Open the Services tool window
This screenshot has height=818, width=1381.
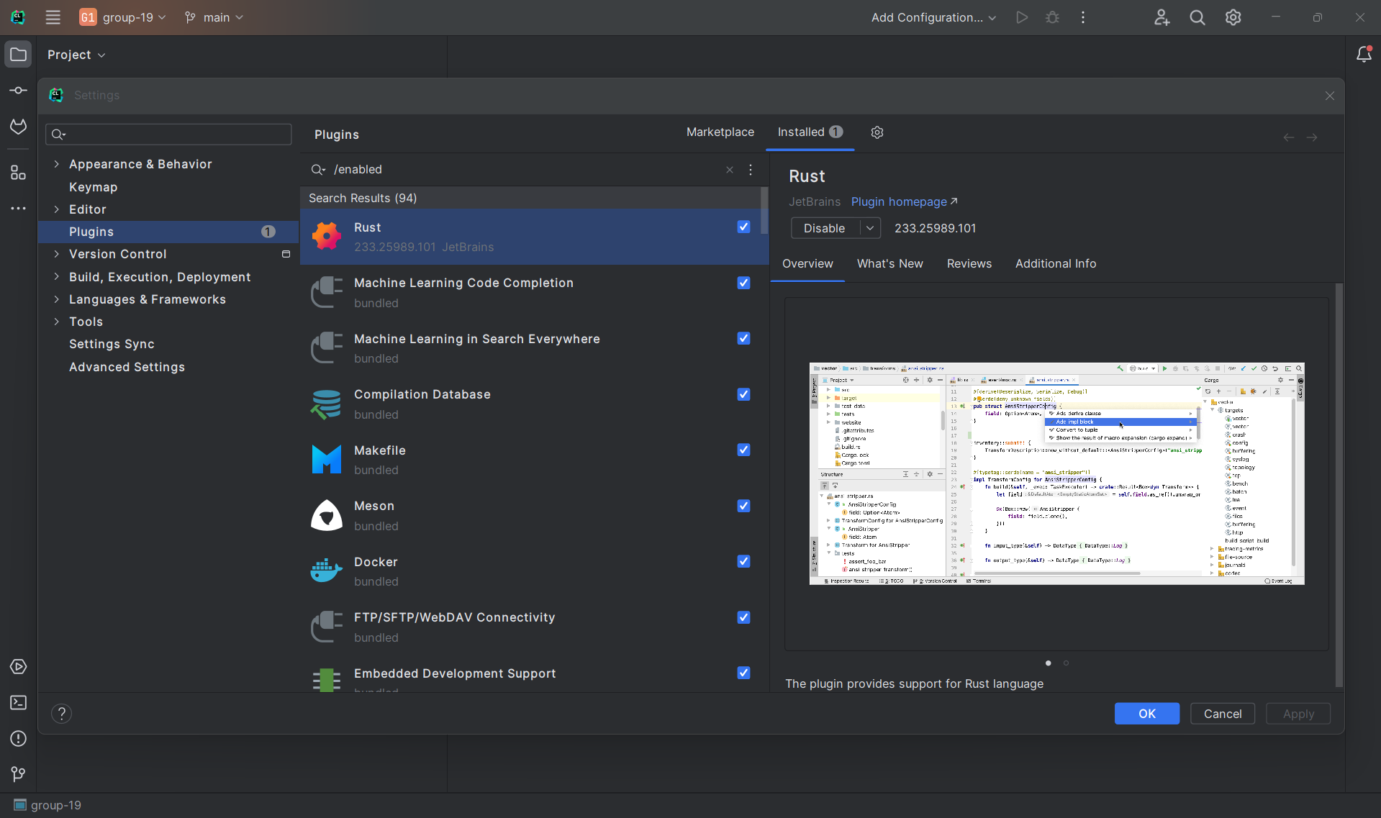pyautogui.click(x=19, y=667)
